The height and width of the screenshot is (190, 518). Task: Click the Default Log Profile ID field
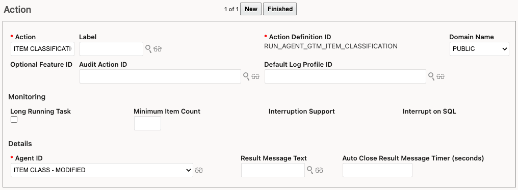click(345, 76)
